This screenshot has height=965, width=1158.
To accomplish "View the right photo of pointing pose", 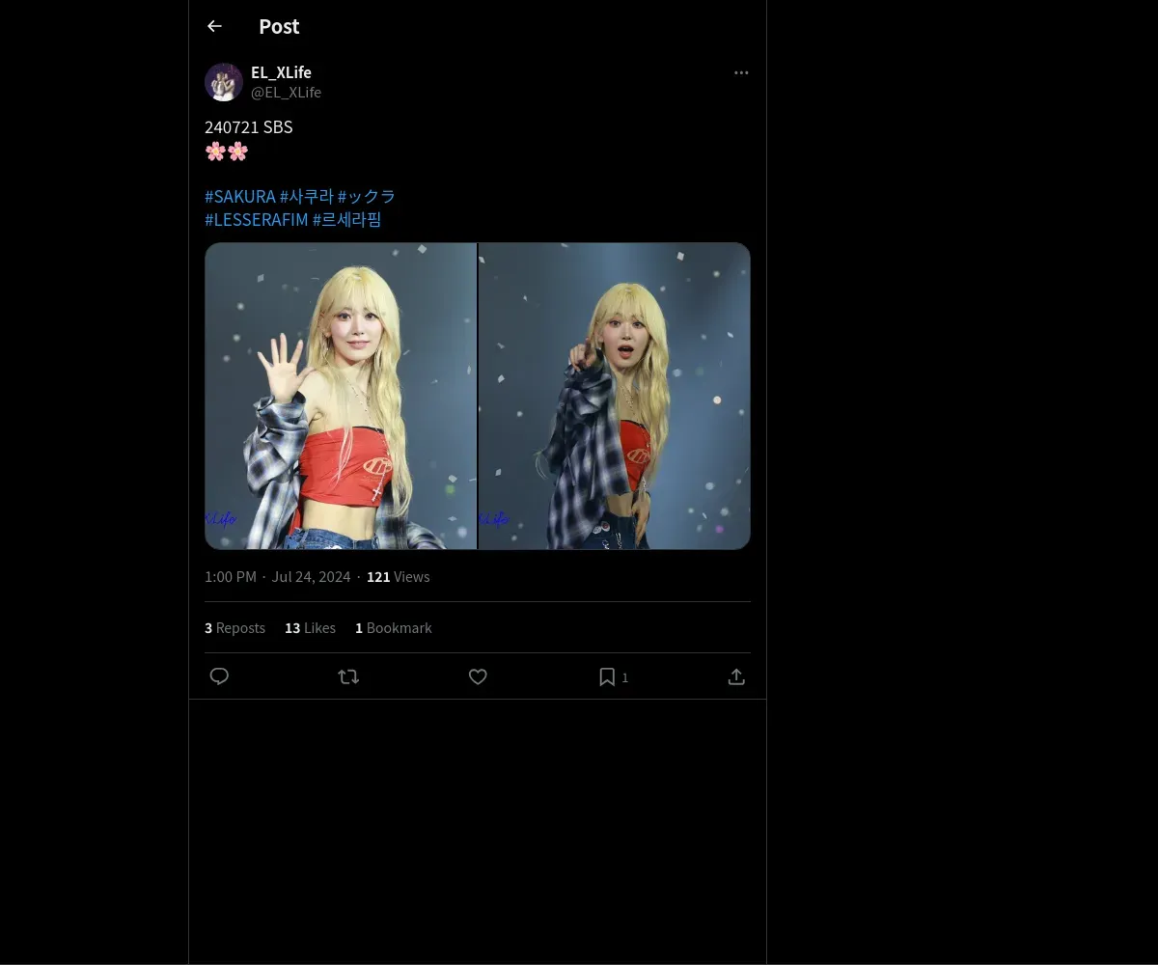I will (615, 396).
